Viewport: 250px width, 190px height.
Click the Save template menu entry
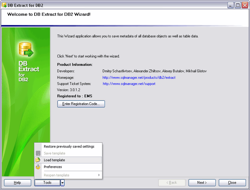[x=54, y=153]
